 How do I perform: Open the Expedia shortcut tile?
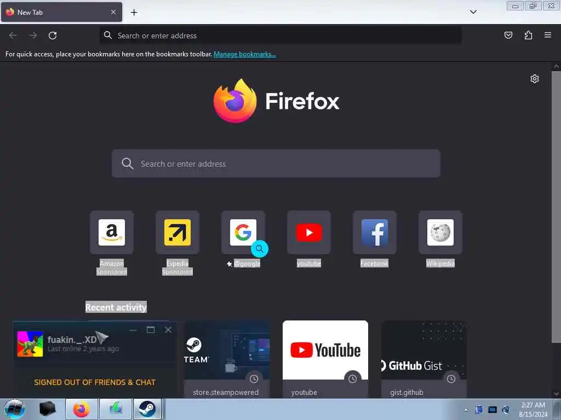point(178,232)
